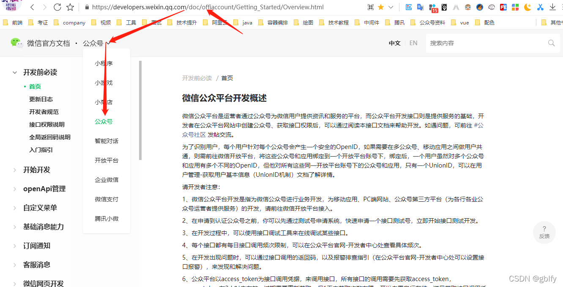Click the Google Translate extension icon
563x287 pixels.
[420, 7]
